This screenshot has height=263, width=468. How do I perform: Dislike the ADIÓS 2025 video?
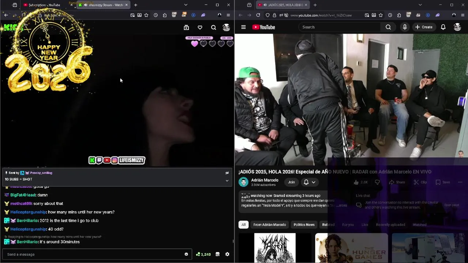377,182
